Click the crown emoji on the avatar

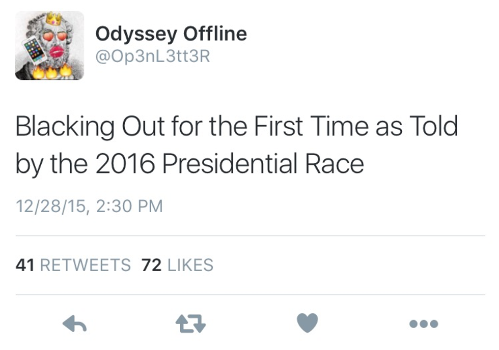(x=53, y=20)
